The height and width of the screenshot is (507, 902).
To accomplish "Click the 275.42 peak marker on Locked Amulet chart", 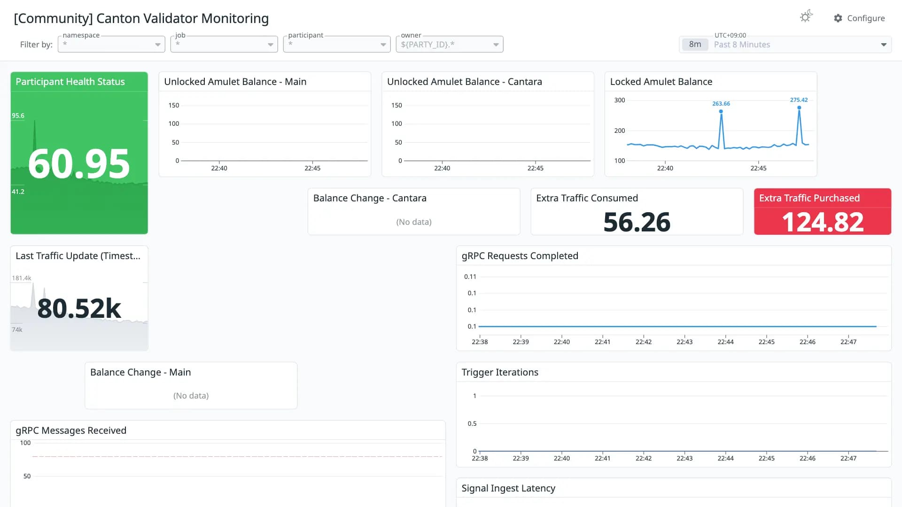I will click(x=799, y=108).
